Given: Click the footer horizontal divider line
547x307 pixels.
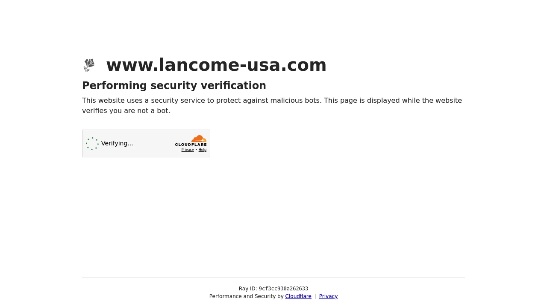Looking at the screenshot, I should pos(273,278).
